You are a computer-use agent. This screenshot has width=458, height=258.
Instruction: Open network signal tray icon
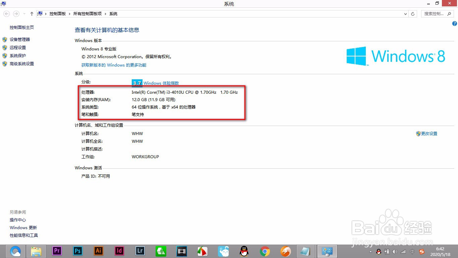[403, 251]
